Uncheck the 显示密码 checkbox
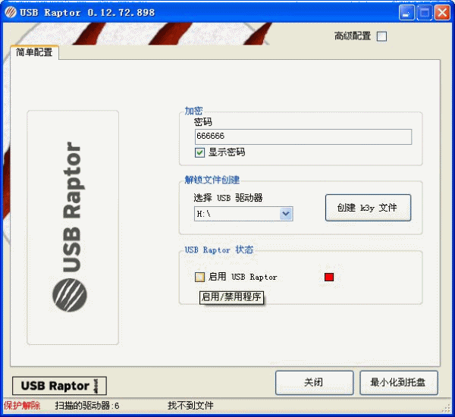 point(199,152)
